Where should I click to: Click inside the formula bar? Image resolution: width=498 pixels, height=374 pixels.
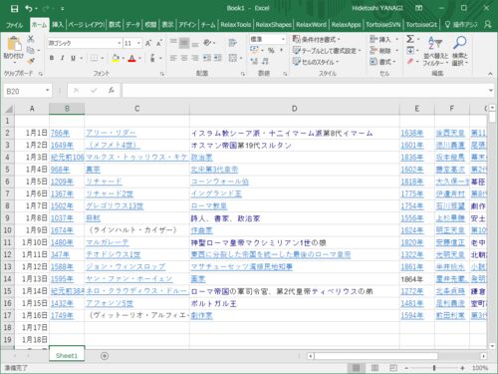[304, 91]
